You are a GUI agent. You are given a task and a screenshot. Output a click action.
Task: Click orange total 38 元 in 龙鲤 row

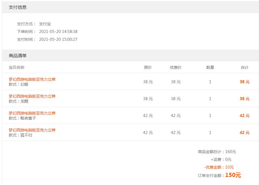coord(245,99)
